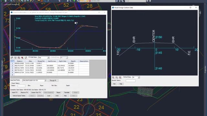Click lot number 24 in the drawing
207x116 pixels.
pos(101,108)
